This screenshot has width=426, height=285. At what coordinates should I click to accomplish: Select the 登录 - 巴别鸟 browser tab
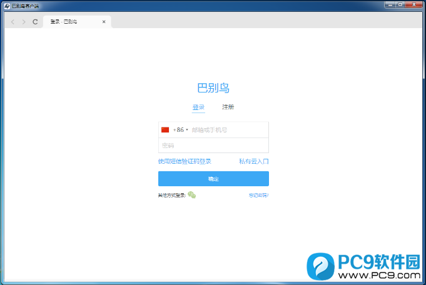click(x=77, y=22)
